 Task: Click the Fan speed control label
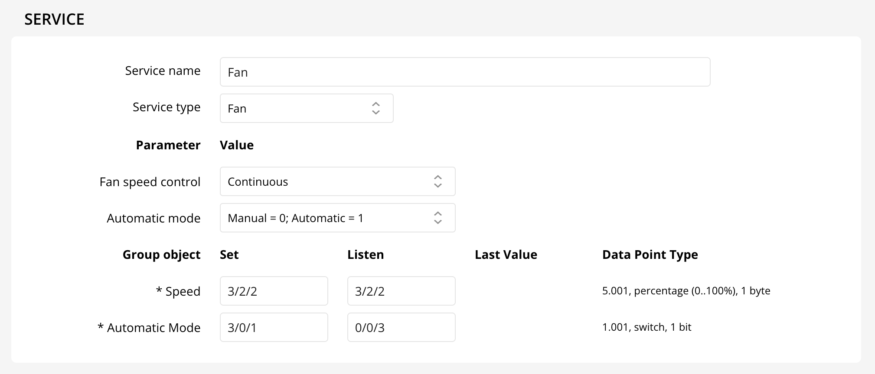click(x=150, y=182)
